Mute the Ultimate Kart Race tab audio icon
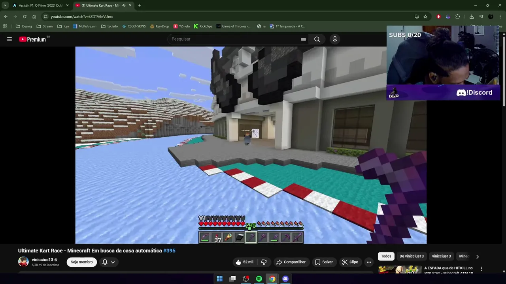The height and width of the screenshot is (284, 506). click(124, 6)
